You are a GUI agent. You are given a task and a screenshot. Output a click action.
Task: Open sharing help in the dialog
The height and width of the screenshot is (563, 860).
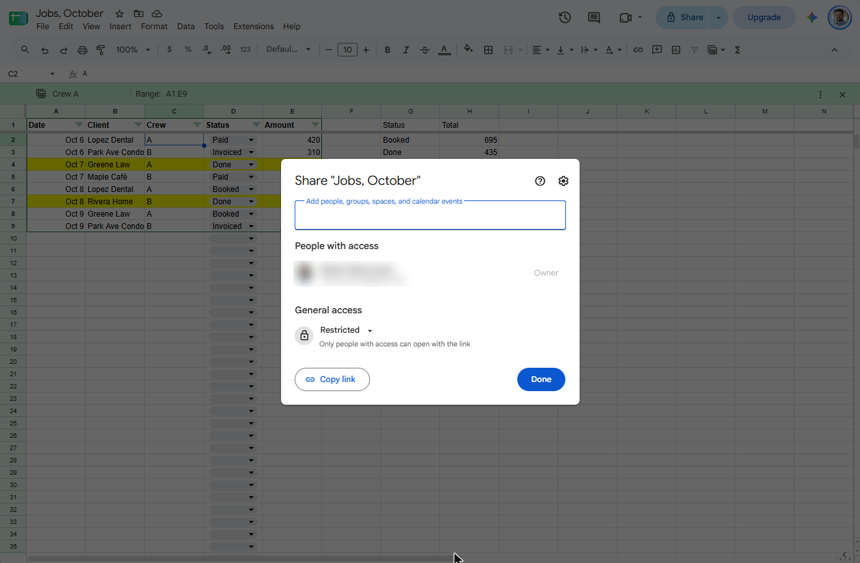[540, 181]
